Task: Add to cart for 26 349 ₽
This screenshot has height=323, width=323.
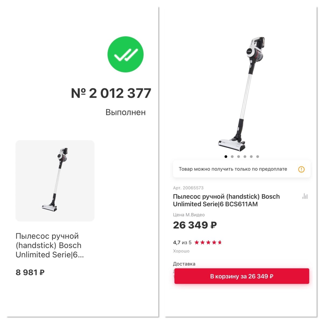Action: click(242, 276)
